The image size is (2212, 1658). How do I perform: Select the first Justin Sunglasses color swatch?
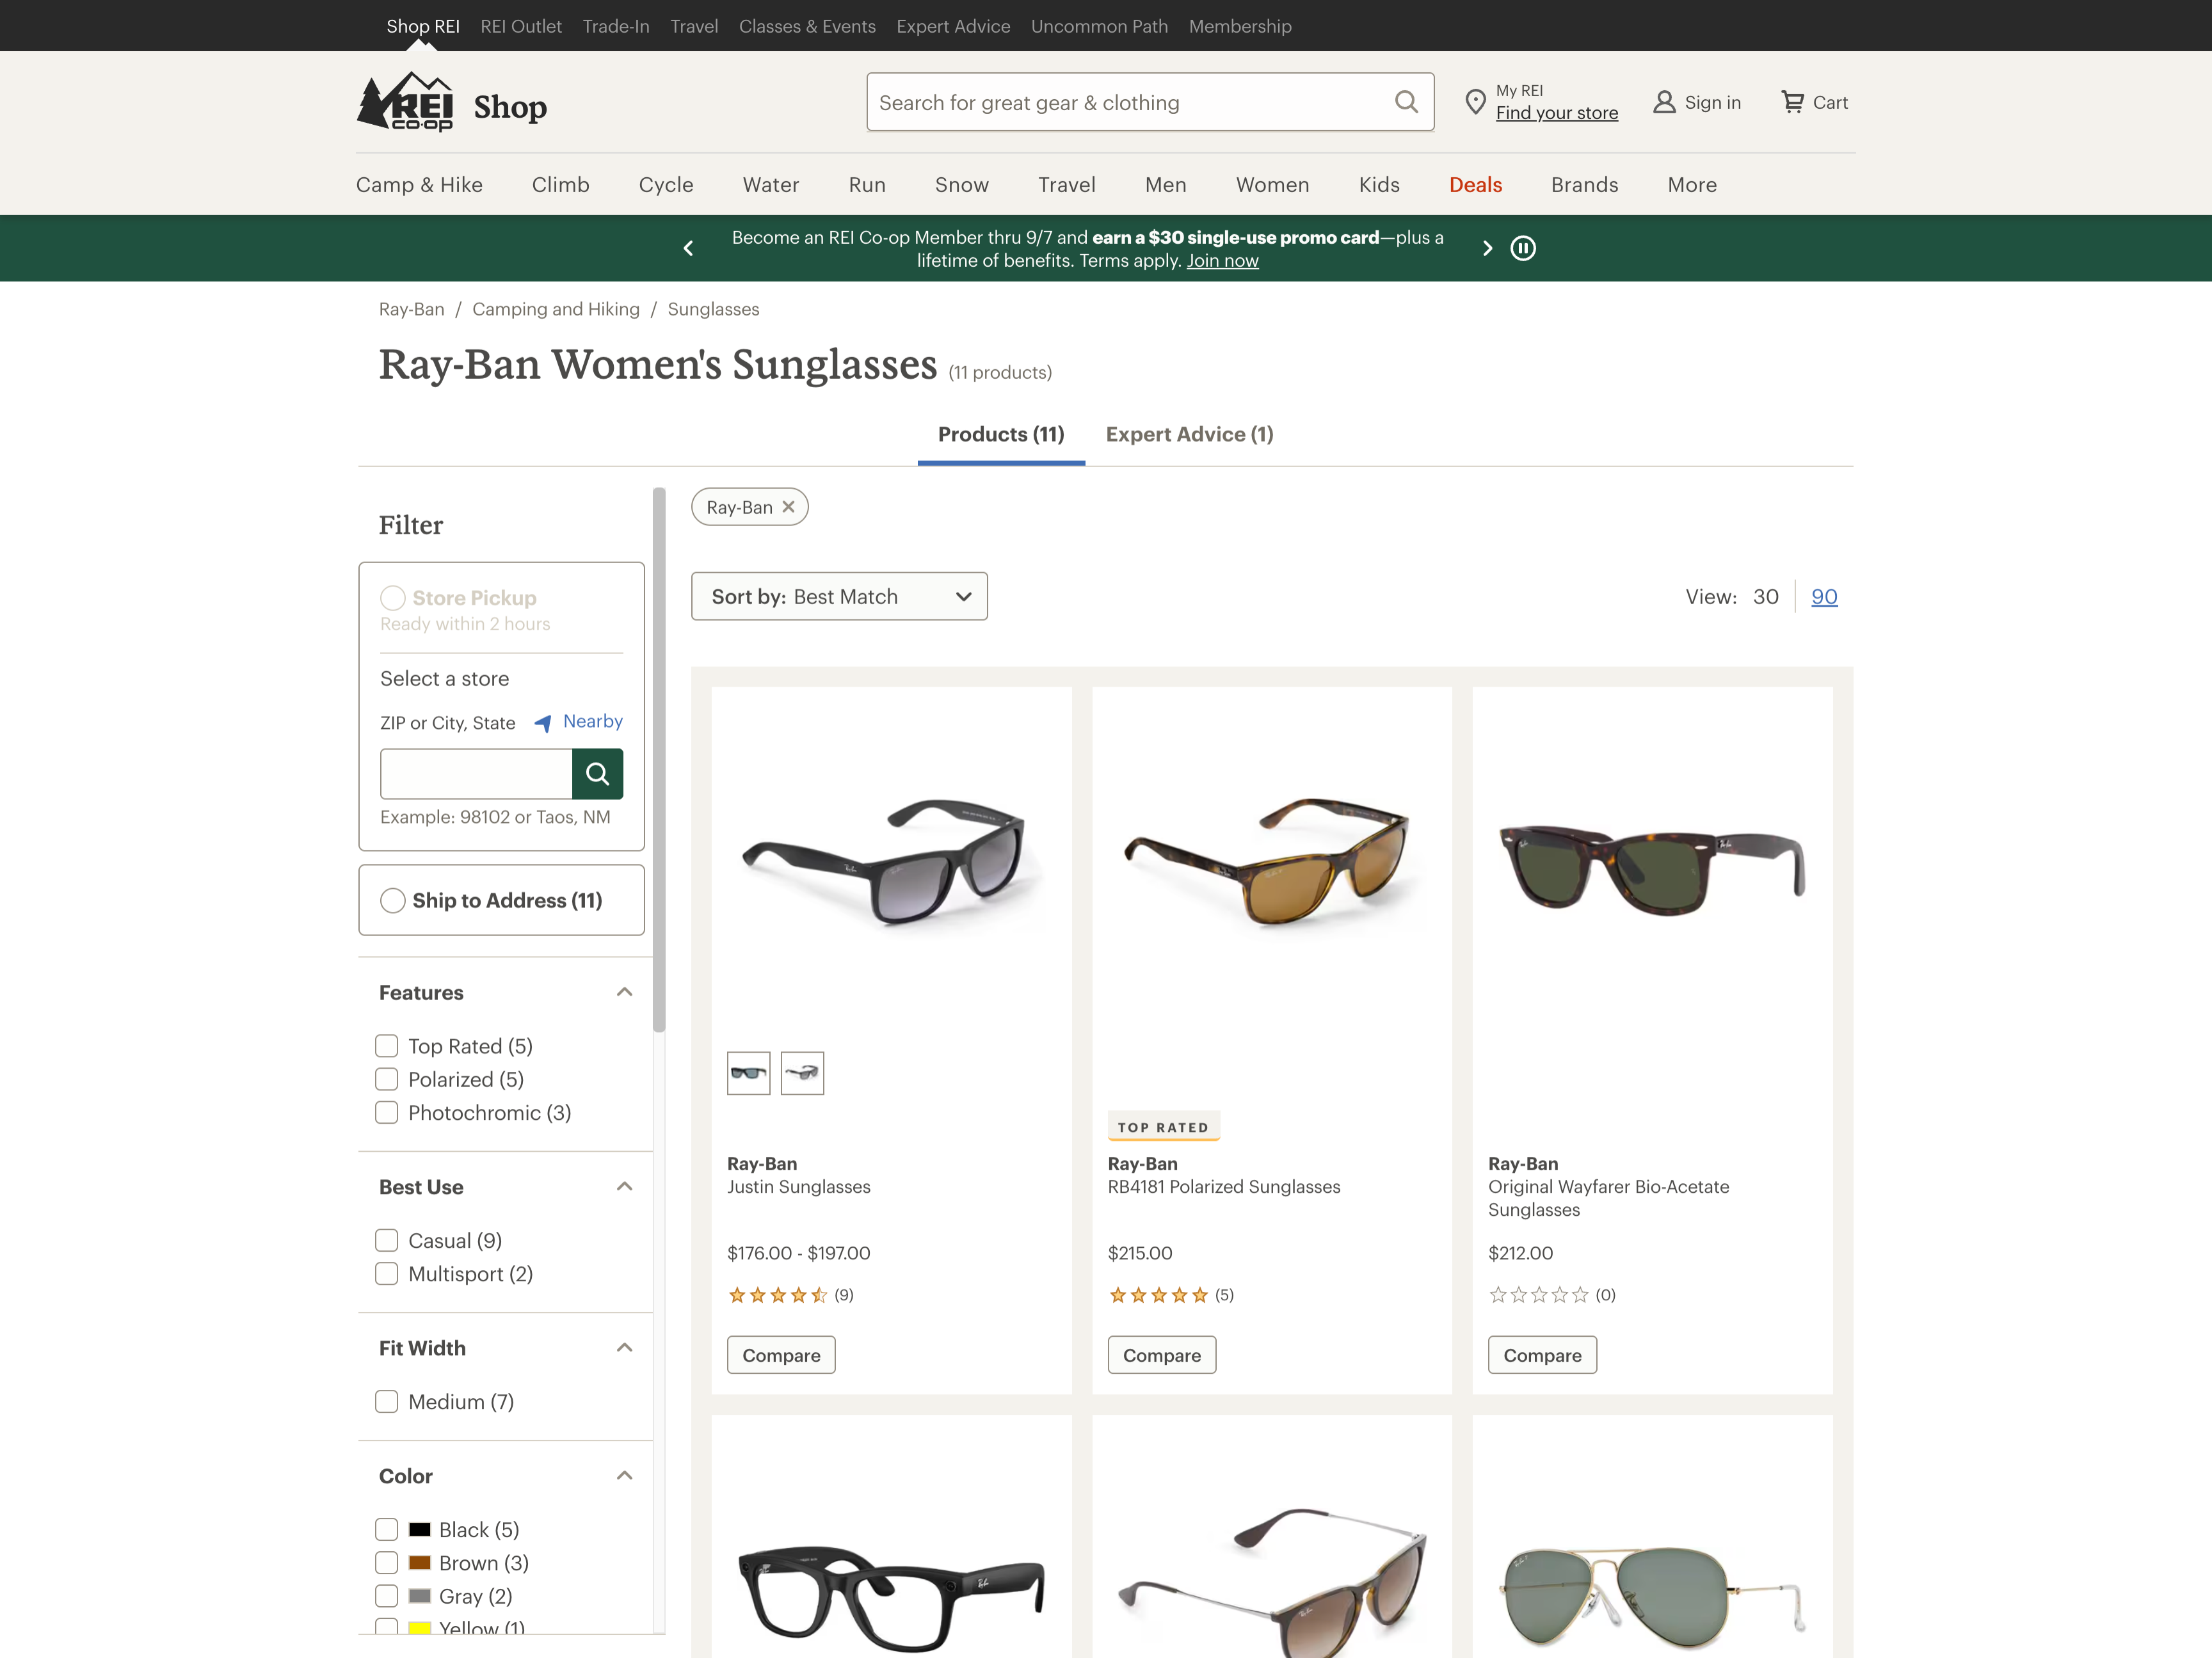click(749, 1073)
